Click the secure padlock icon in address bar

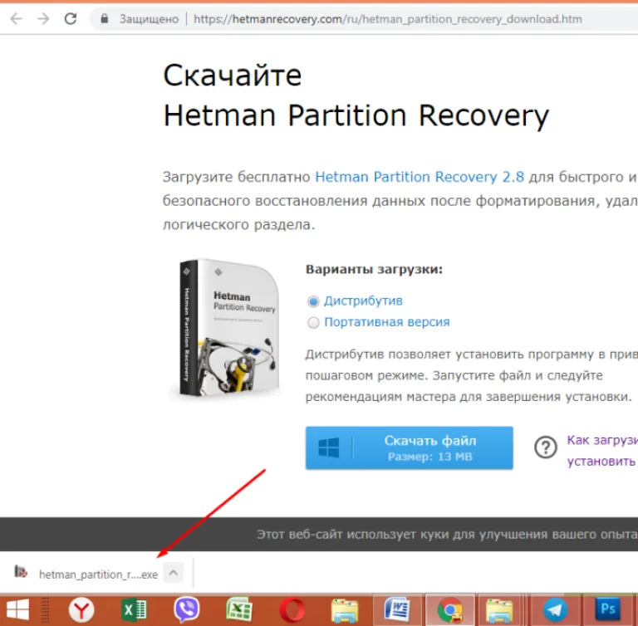[105, 19]
